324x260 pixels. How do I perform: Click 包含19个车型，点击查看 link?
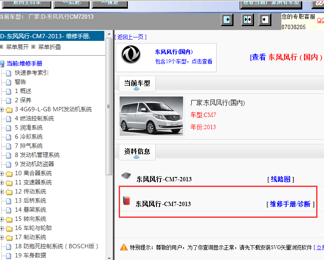point(184,61)
